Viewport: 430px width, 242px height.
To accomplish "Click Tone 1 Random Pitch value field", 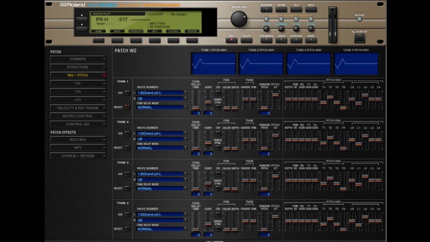I will pos(264,113).
